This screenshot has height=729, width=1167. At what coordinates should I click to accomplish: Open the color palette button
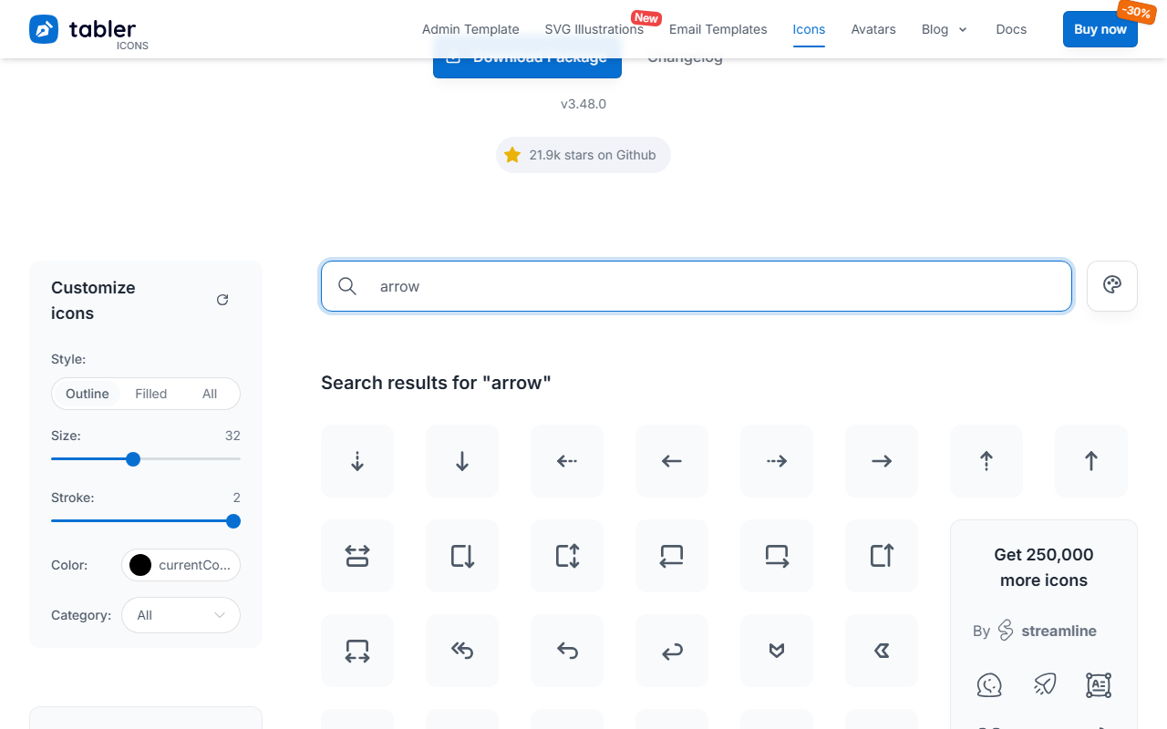pos(1112,286)
